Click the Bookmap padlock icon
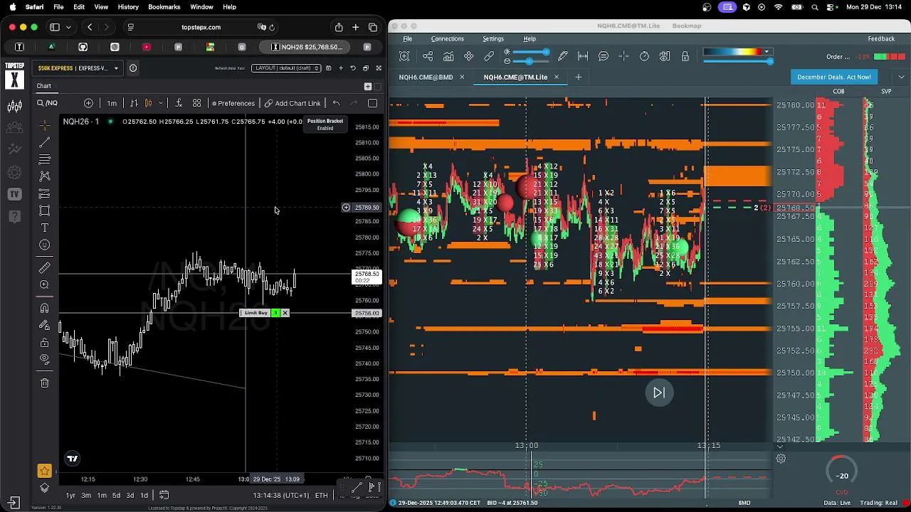The width and height of the screenshot is (911, 512). point(685,56)
